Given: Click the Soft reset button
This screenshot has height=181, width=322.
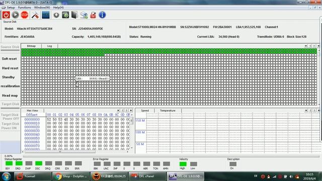Looking at the screenshot, I should click(9, 59).
